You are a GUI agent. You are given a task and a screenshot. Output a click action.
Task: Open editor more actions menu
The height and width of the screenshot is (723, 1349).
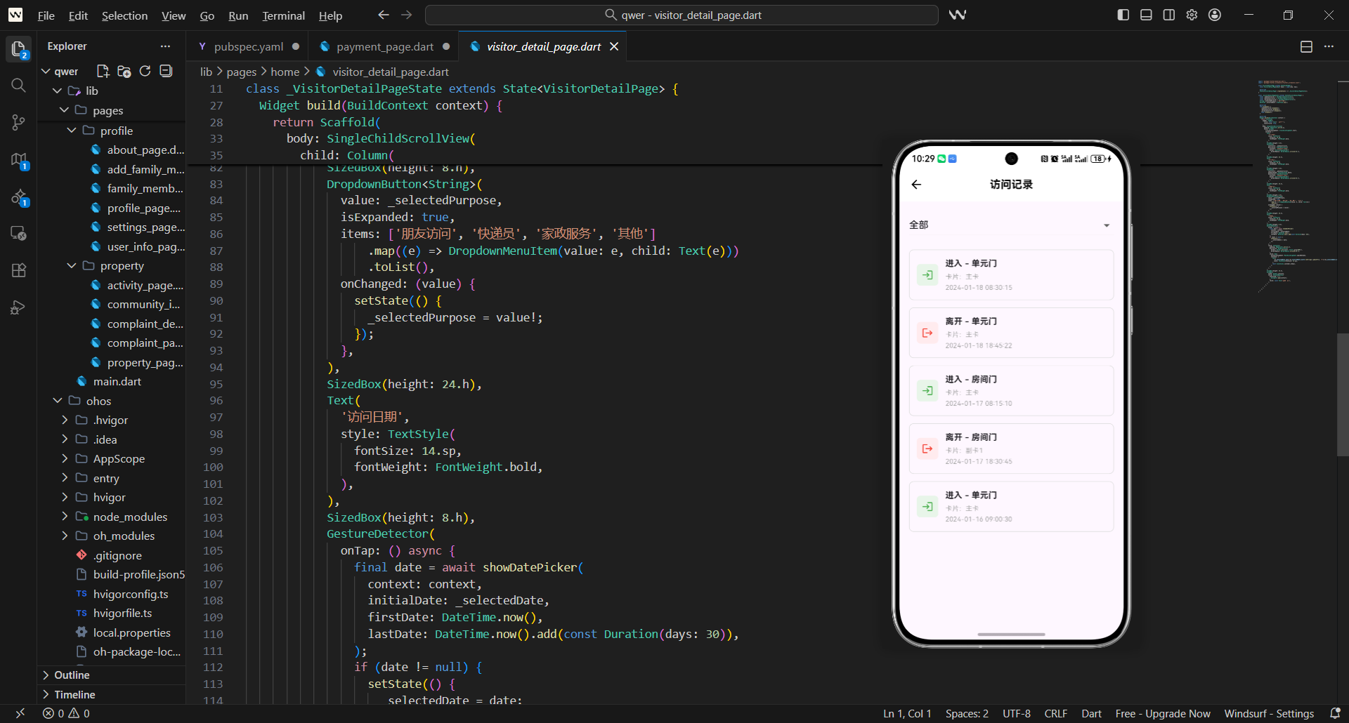[1329, 46]
